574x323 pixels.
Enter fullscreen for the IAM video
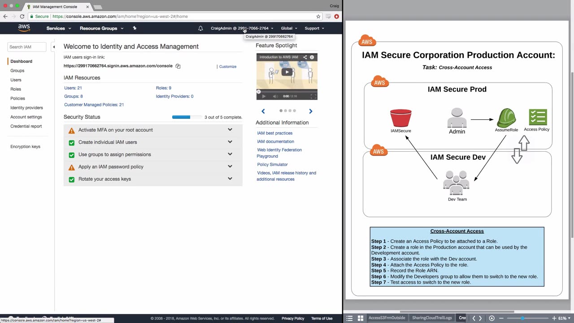[313, 96]
